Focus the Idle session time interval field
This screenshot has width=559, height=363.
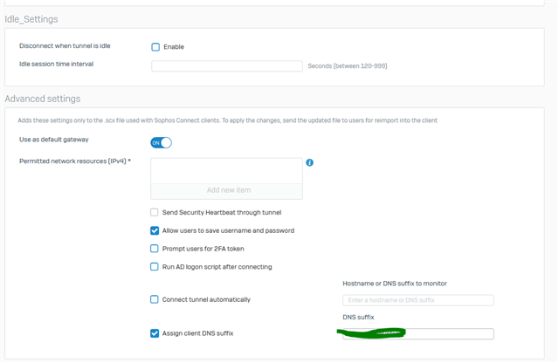pos(226,65)
